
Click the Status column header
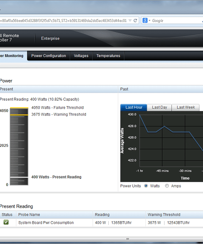7,214
